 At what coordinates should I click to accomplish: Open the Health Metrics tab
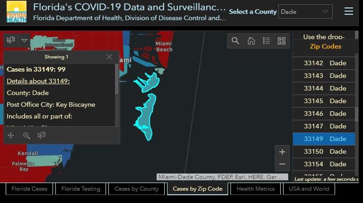[x=256, y=189]
